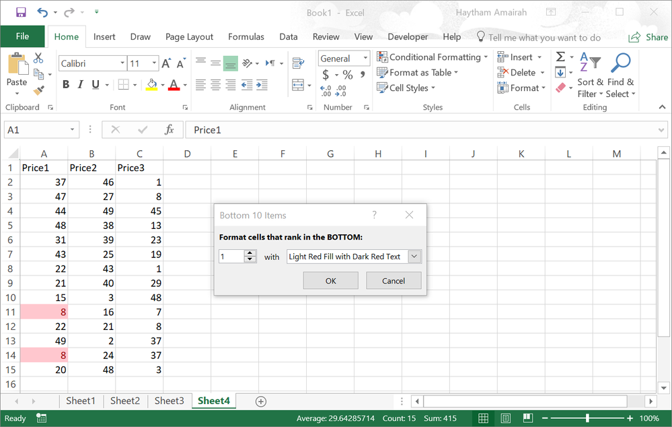Open the Format as Table dropdown
Image resolution: width=672 pixels, height=427 pixels.
pyautogui.click(x=418, y=73)
